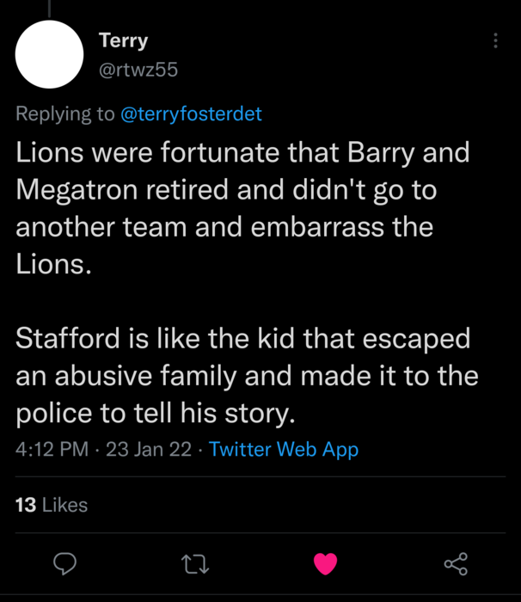The image size is (521, 602).
Task: Open the share icon options
Action: [x=455, y=564]
